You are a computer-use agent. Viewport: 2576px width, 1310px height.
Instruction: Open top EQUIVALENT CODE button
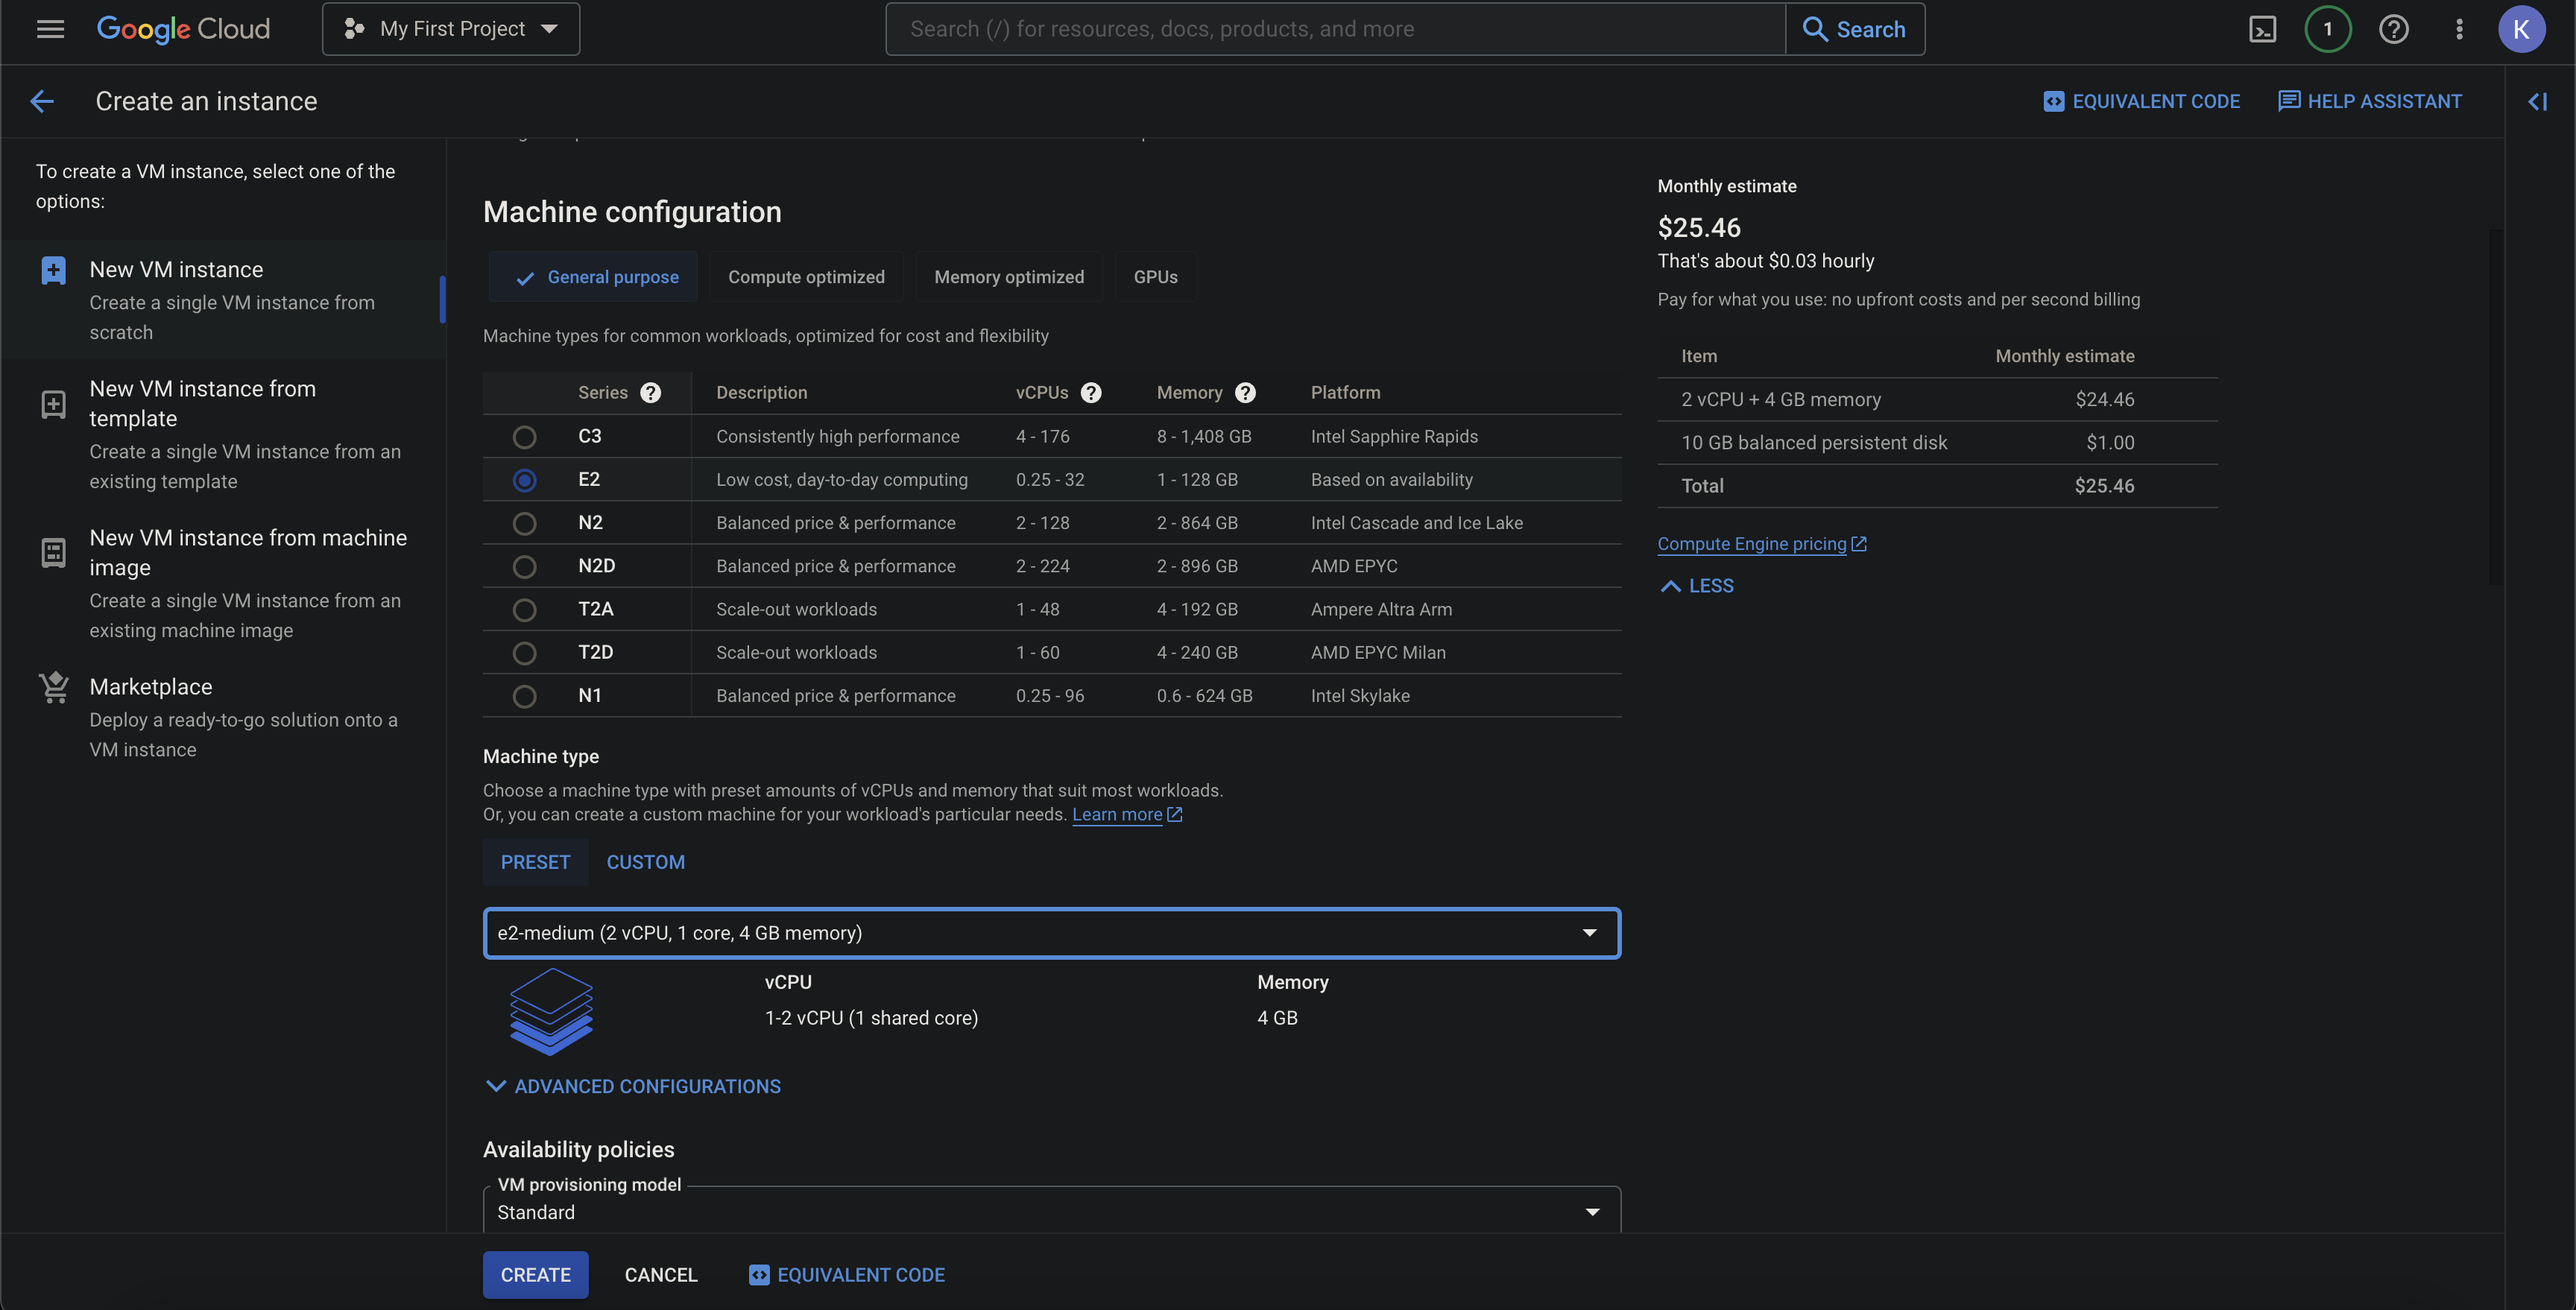click(2141, 101)
